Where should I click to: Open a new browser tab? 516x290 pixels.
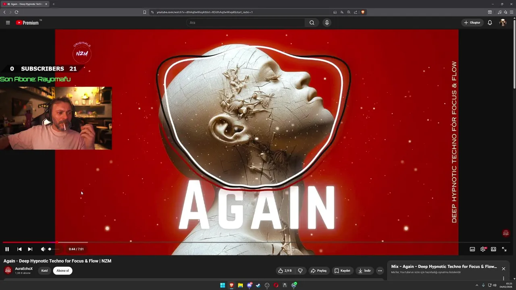pos(53,4)
